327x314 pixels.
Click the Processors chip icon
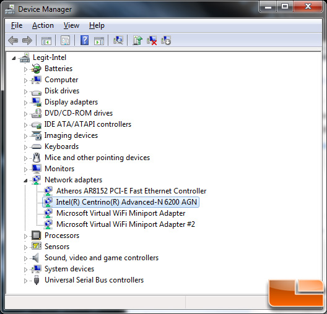37,235
